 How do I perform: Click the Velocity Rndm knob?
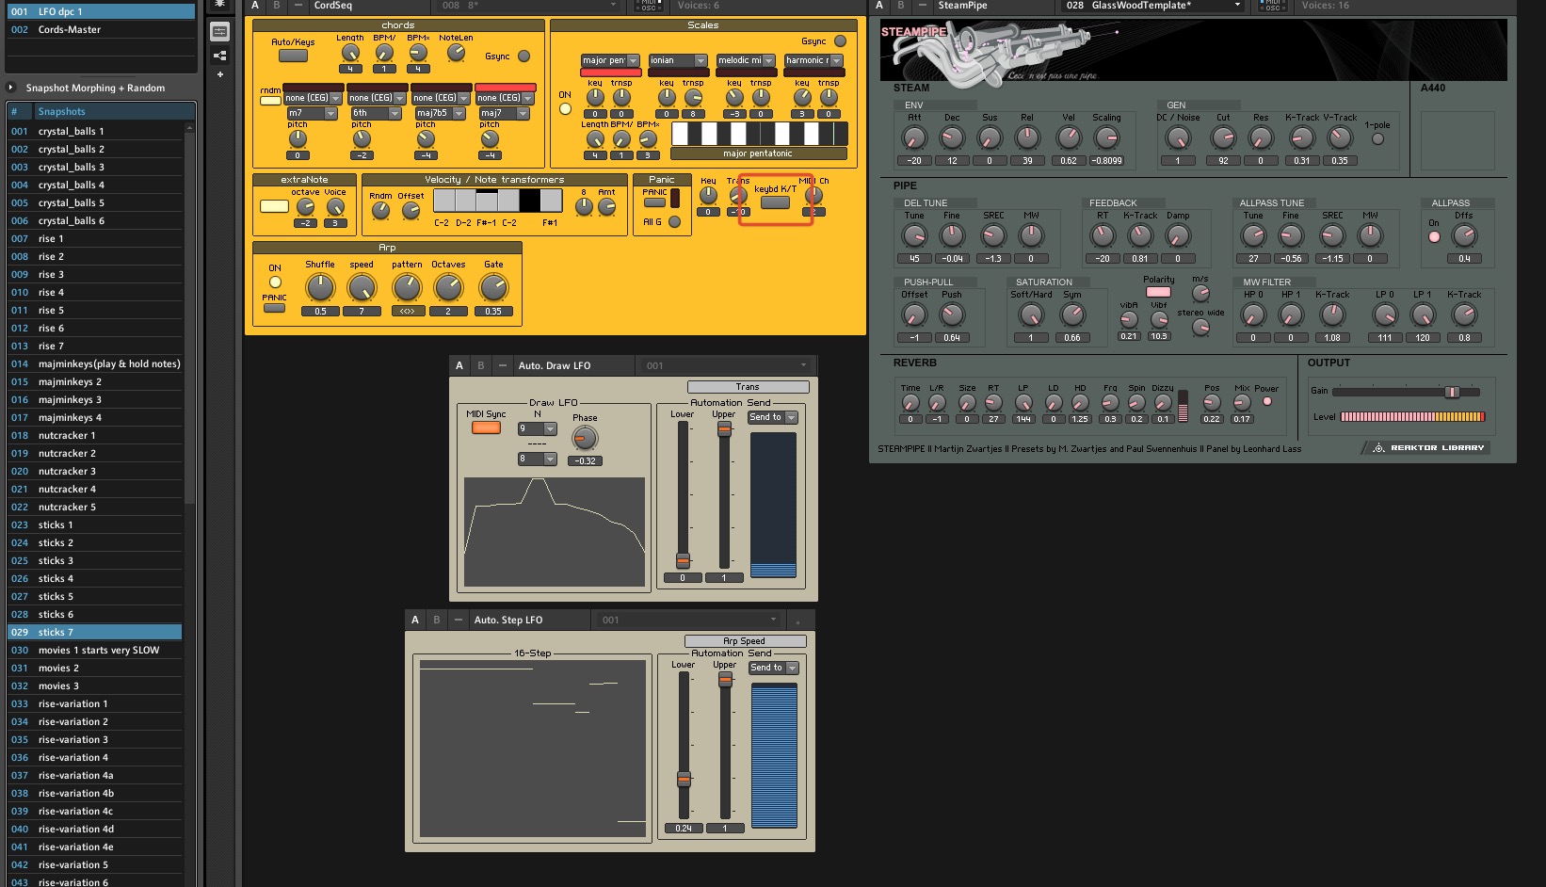click(380, 210)
